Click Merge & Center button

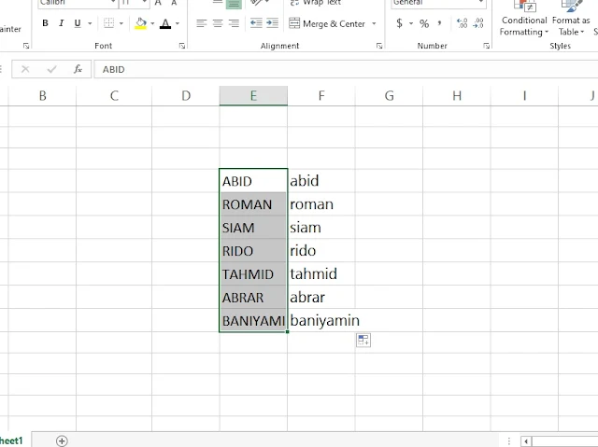click(327, 23)
